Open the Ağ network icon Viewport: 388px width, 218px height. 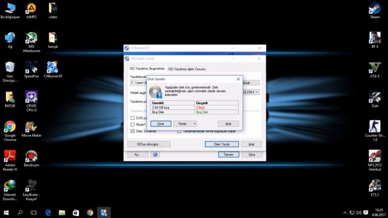click(10, 41)
